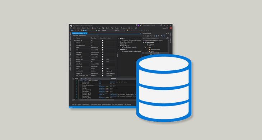Expand the Stored Procedures folder
This screenshot has height=140, width=262.
coord(147,50)
